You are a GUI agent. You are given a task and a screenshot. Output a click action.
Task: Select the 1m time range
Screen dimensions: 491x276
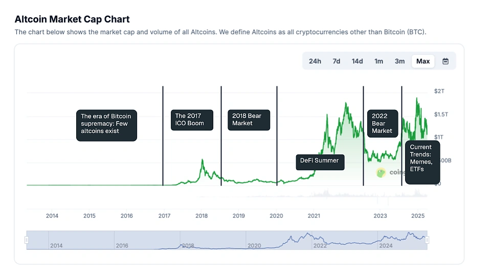tap(378, 61)
